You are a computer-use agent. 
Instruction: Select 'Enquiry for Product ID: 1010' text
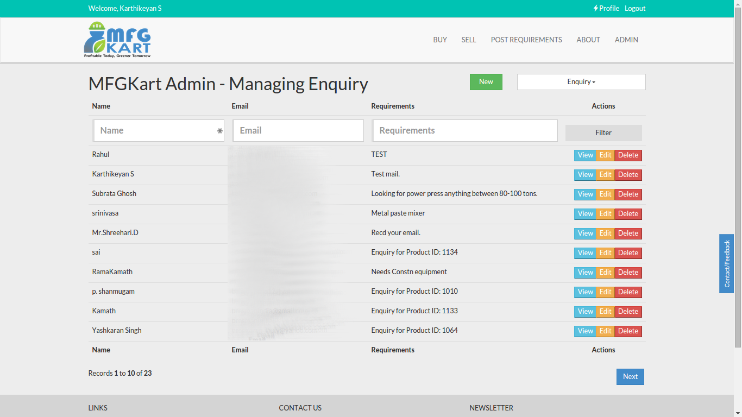414,292
